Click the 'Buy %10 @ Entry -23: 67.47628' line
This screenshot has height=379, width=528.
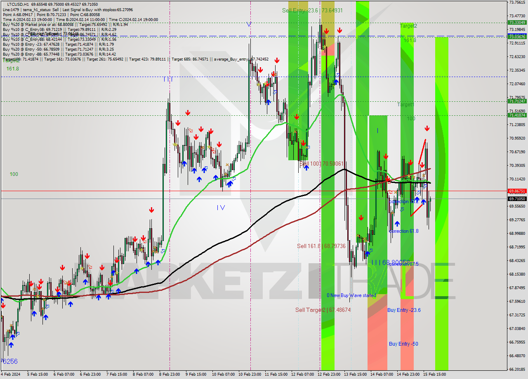(58, 44)
